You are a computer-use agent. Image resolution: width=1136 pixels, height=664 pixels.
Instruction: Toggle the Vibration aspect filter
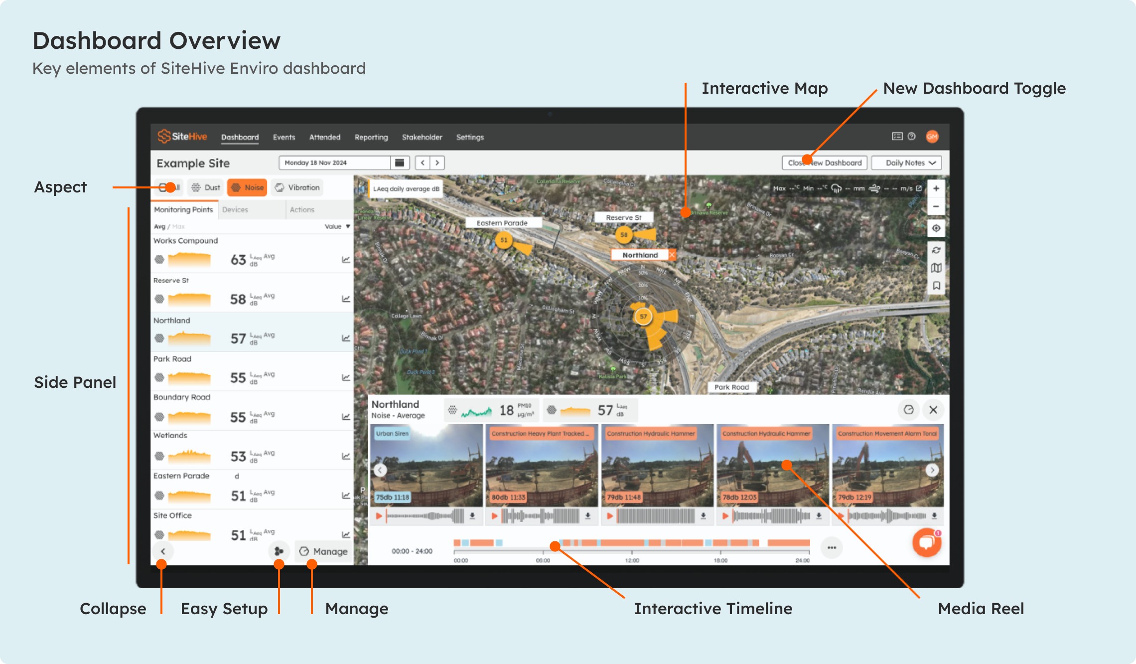[297, 187]
